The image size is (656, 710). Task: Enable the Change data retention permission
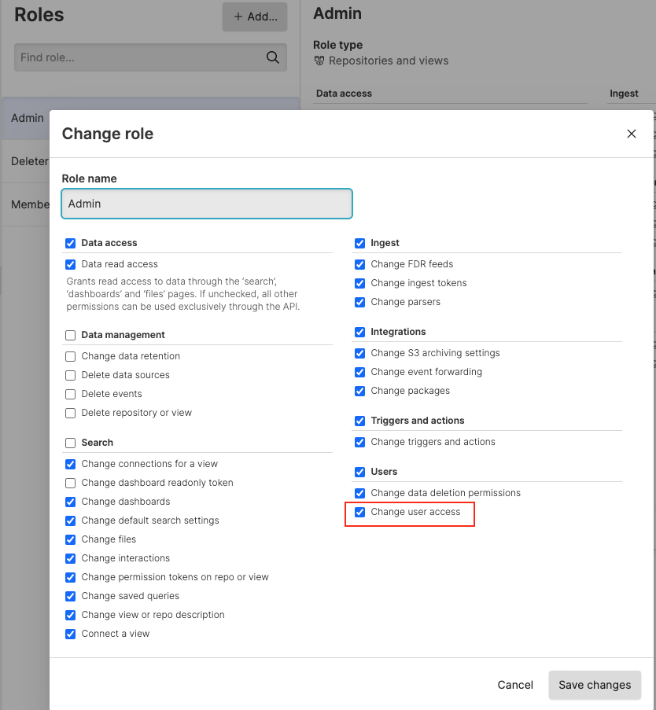70,355
